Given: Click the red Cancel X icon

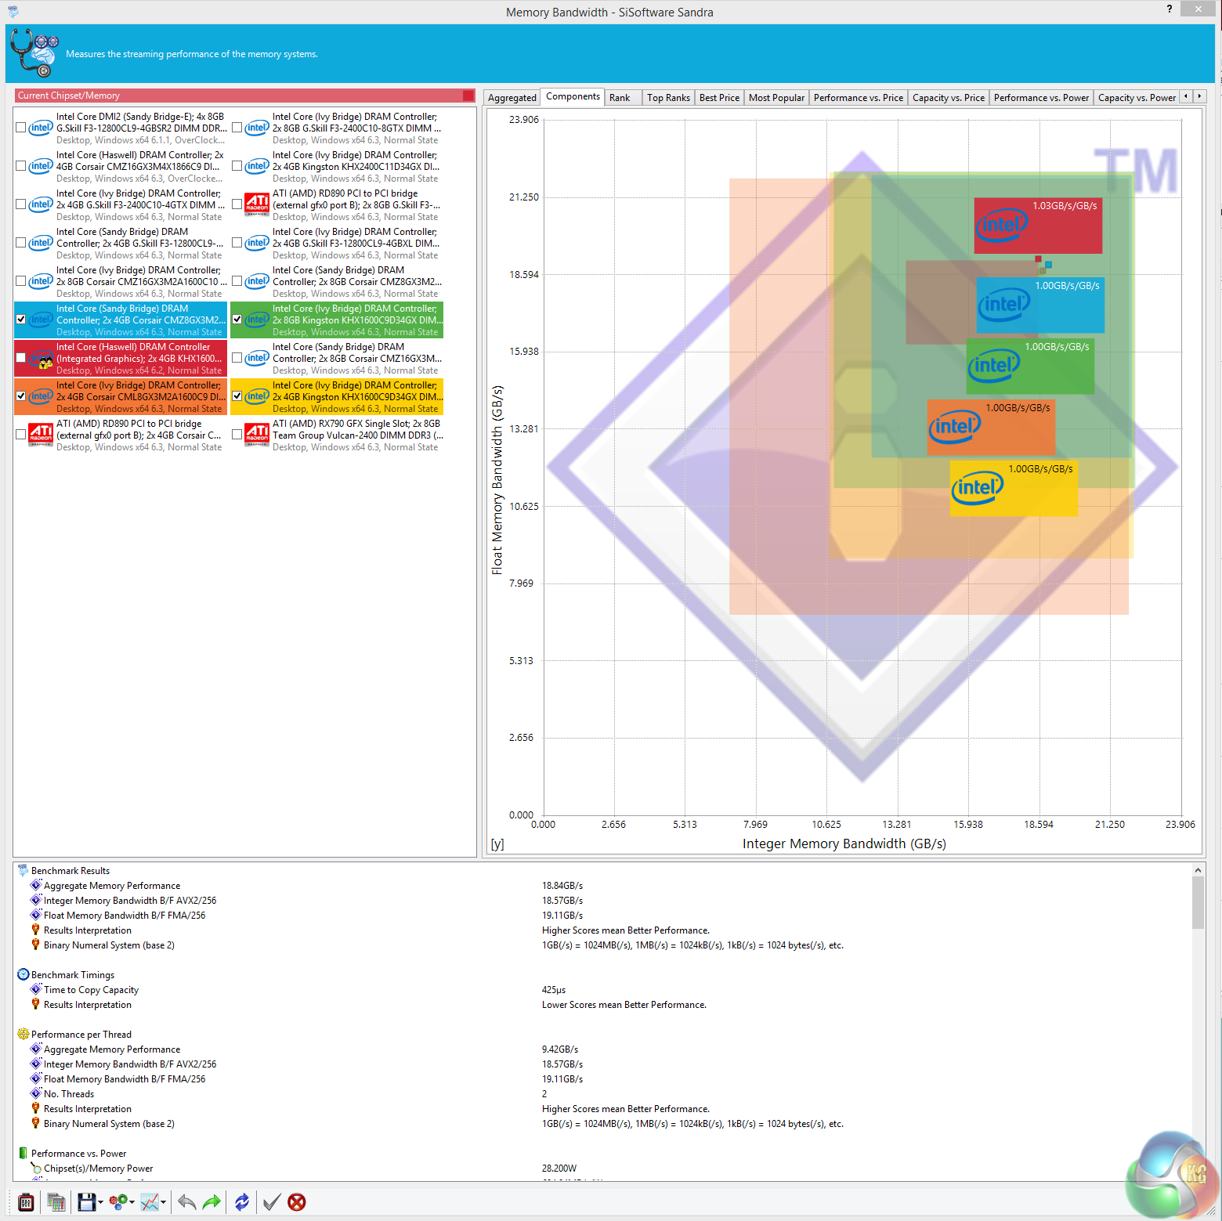Looking at the screenshot, I should [x=297, y=1201].
